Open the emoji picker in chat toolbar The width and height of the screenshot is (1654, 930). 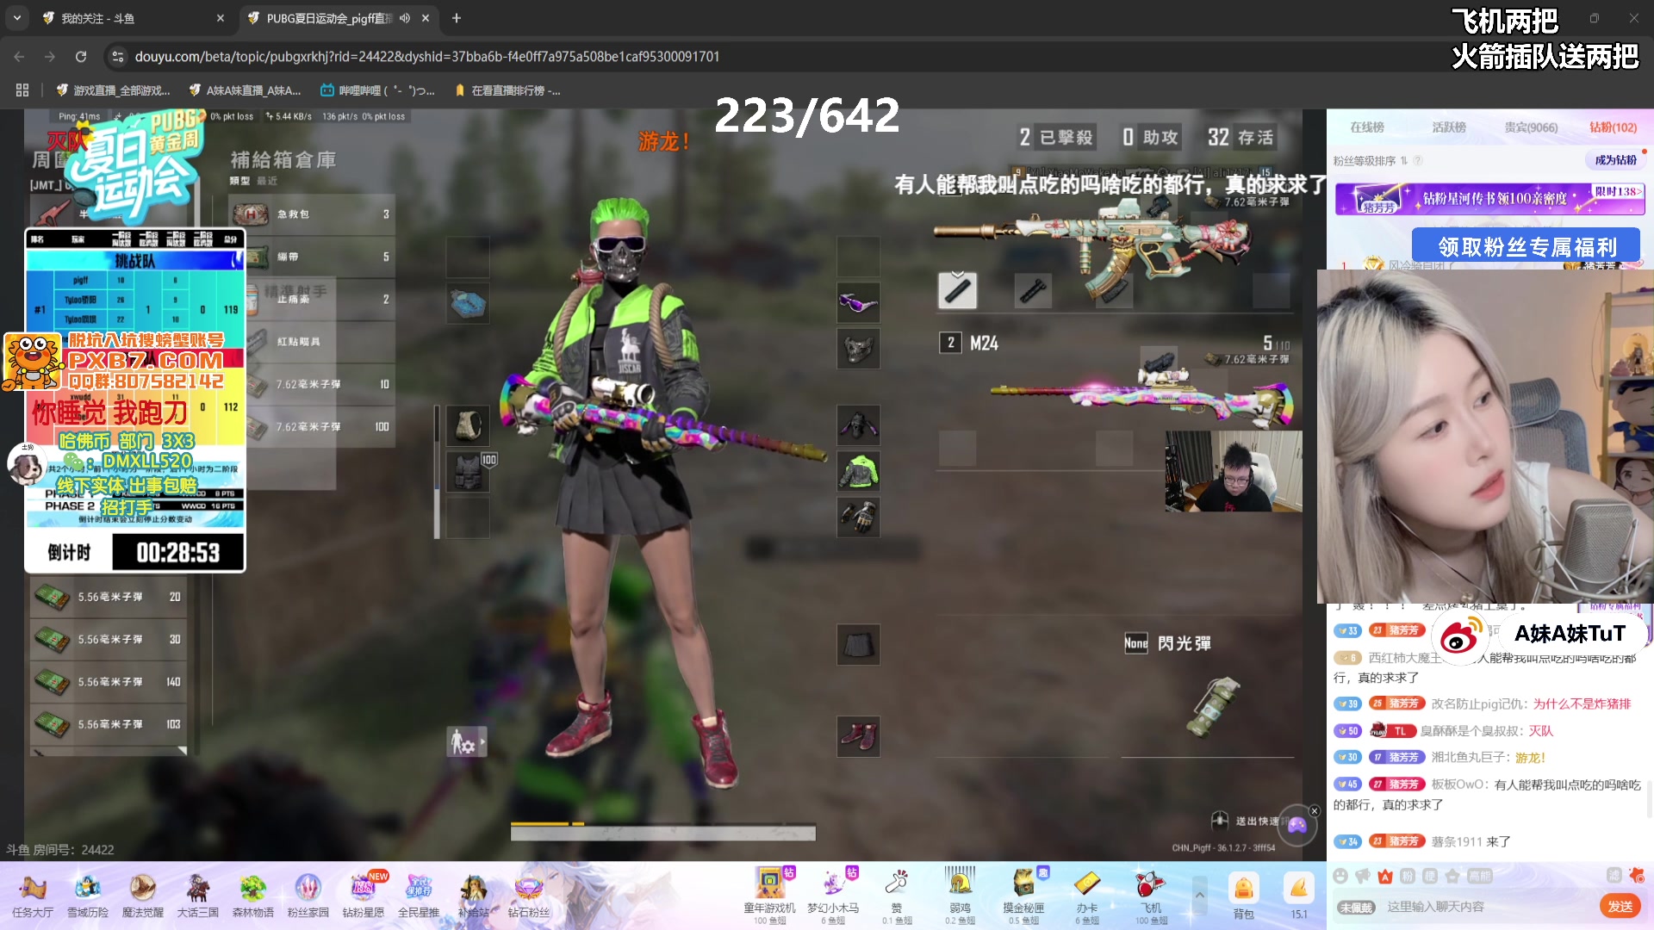[x=1340, y=876]
